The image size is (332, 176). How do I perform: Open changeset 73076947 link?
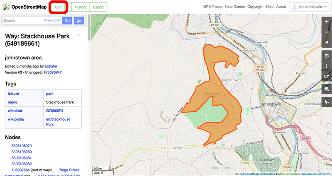(54, 72)
